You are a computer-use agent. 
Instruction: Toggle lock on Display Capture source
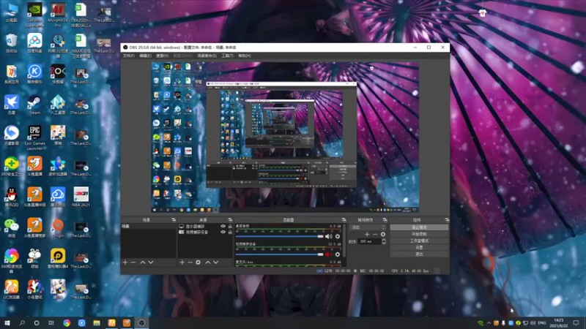230,226
